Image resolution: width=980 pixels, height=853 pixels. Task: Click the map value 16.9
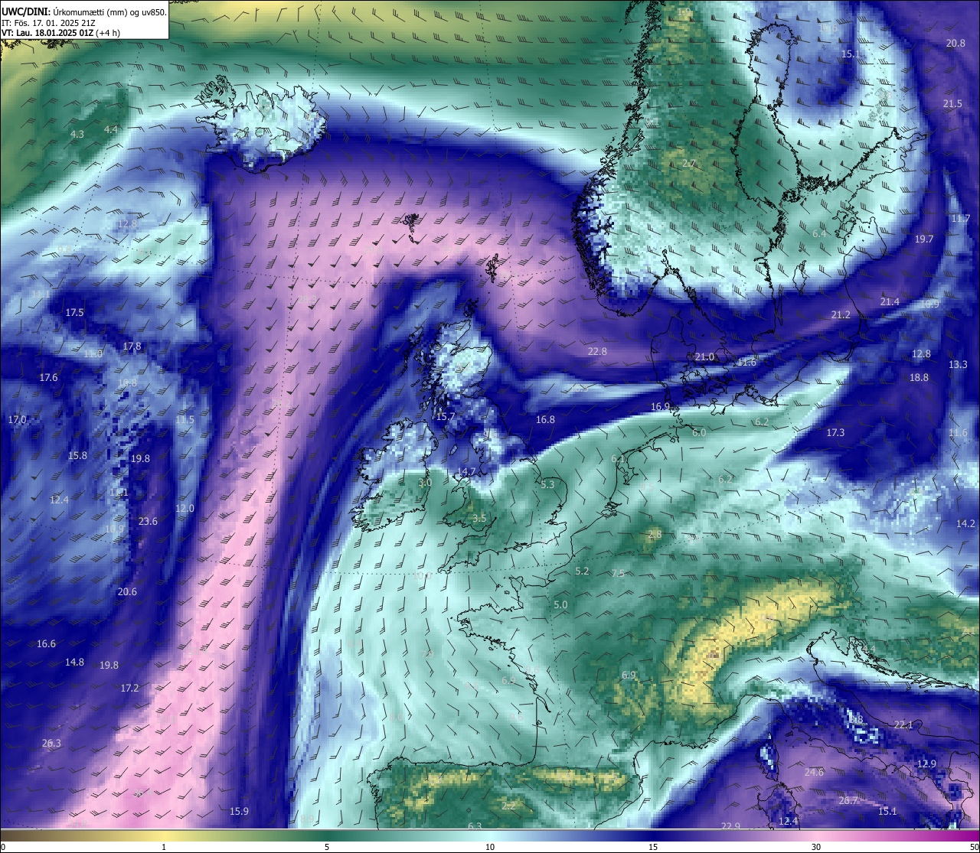tap(660, 406)
